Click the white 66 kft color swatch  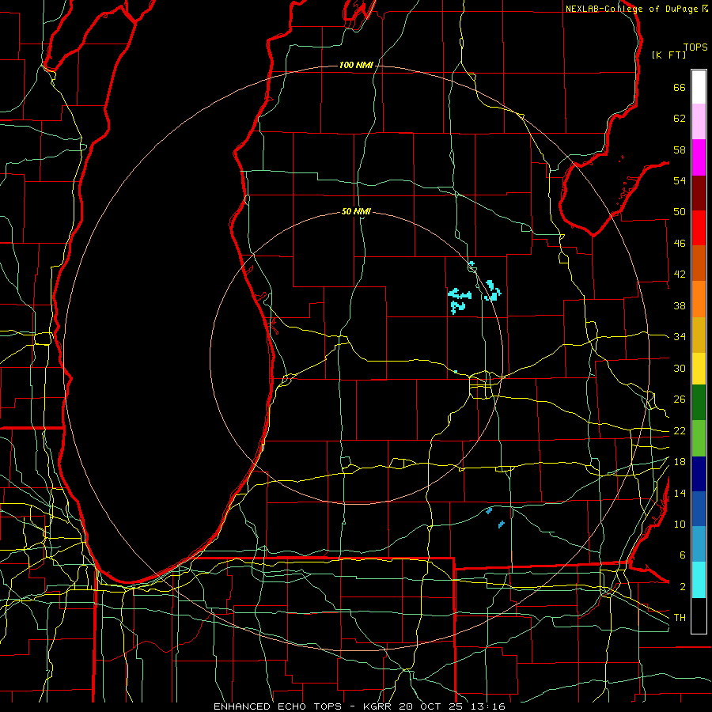(699, 87)
